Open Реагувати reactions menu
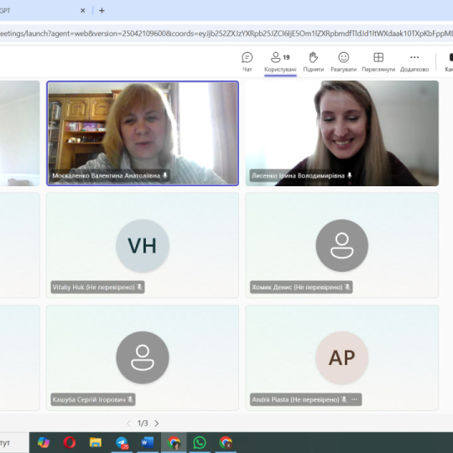Viewport: 453px width, 453px height. (343, 61)
